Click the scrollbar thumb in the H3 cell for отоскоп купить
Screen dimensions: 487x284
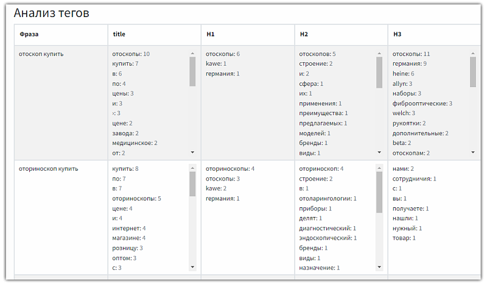[x=473, y=72]
